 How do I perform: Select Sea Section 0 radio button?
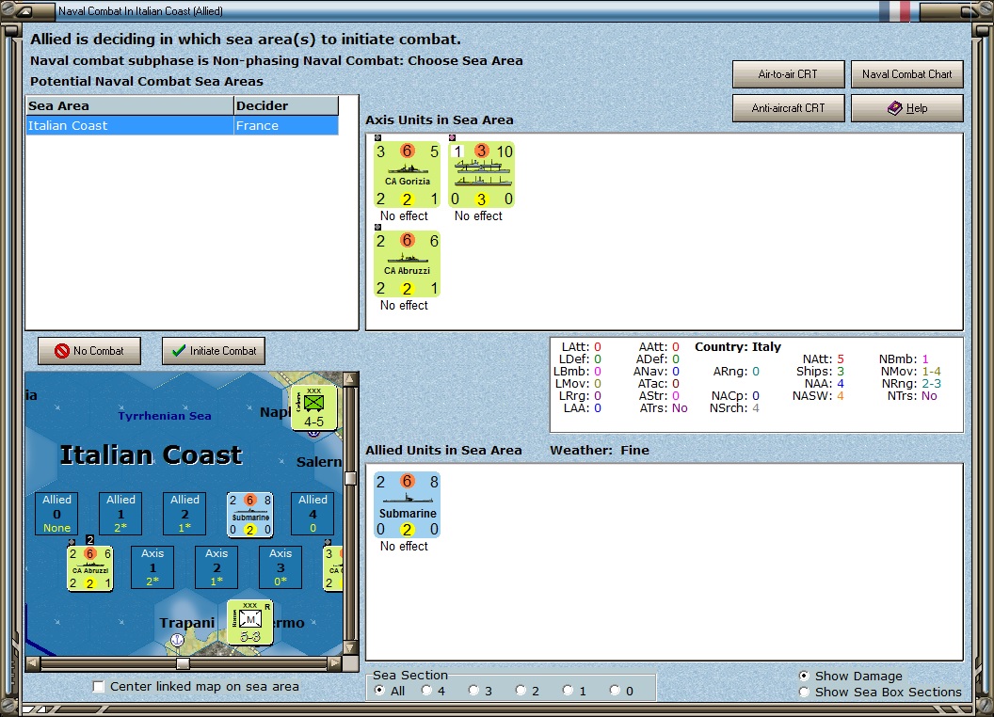(615, 691)
